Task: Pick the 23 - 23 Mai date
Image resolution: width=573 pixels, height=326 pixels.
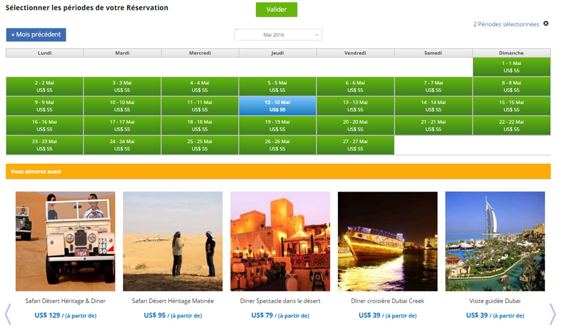Action: [44, 145]
